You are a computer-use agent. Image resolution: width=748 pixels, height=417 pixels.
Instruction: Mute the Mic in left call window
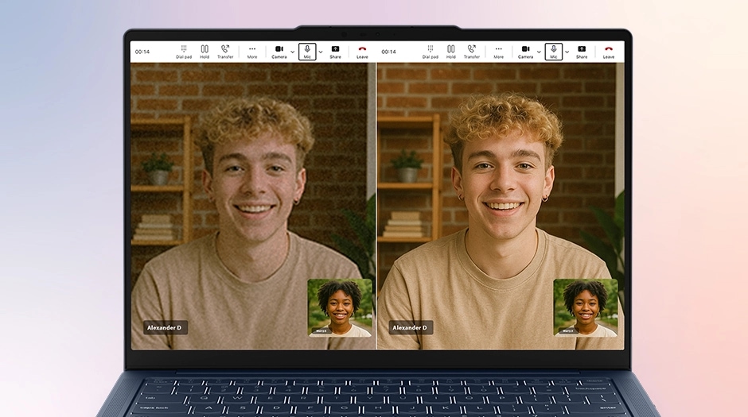point(307,52)
